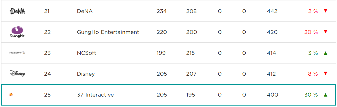Click the GungHo purple logo
The width and height of the screenshot is (337, 107).
17,32
